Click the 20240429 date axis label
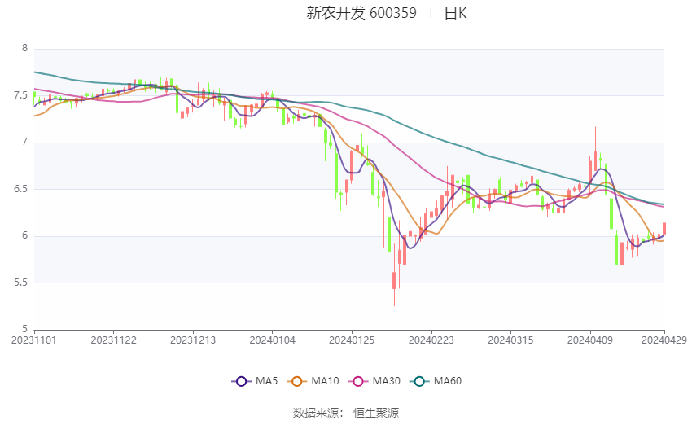This screenshot has width=692, height=421. (x=664, y=340)
